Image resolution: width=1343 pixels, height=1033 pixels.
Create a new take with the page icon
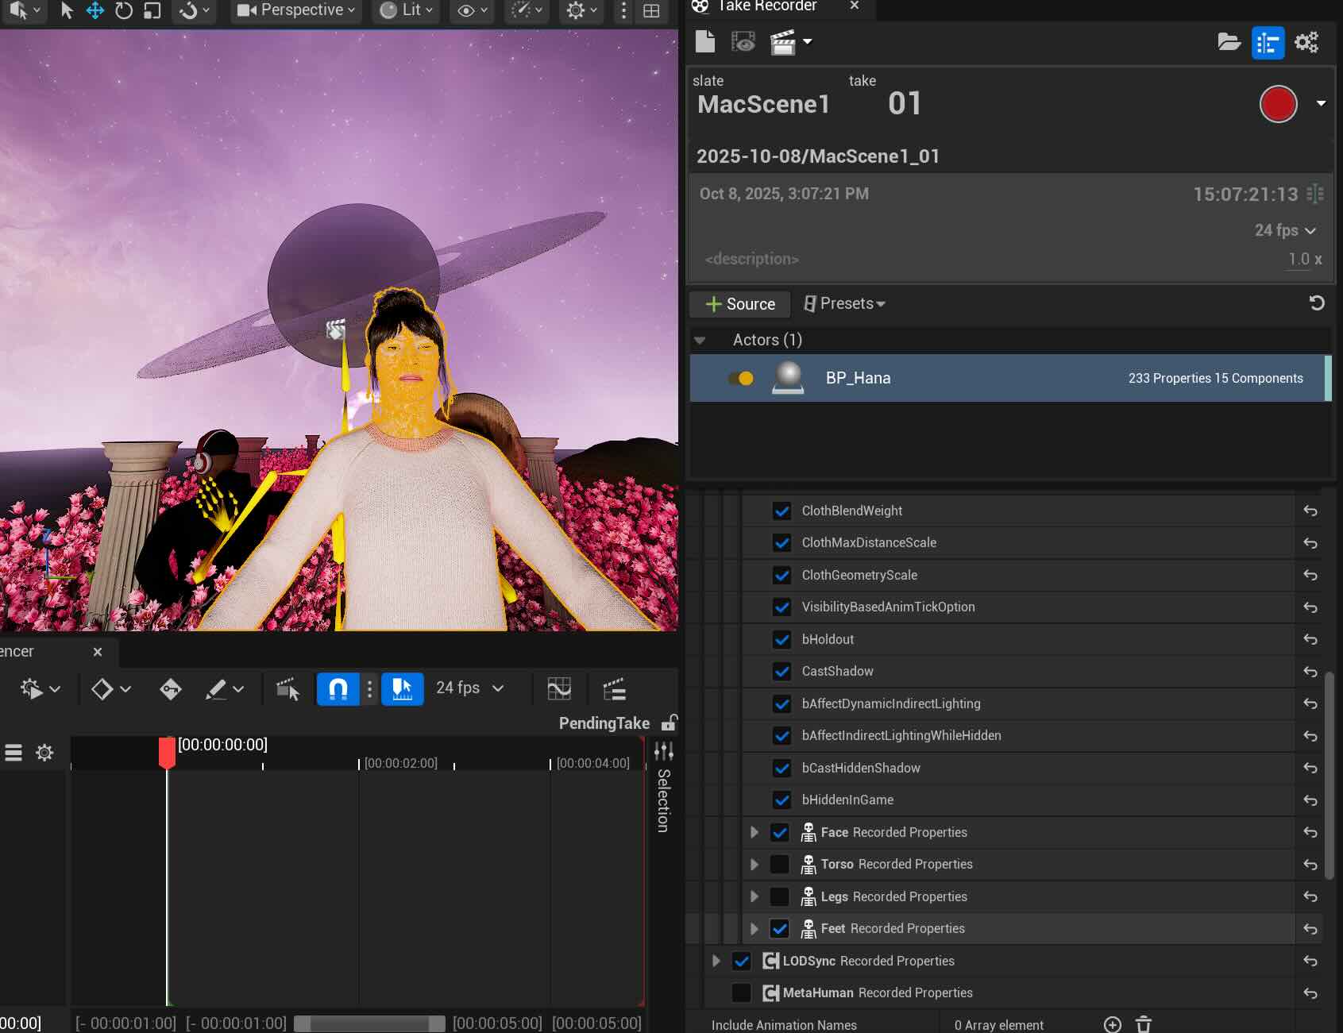(704, 42)
